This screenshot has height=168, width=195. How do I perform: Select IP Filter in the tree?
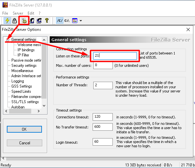[x=23, y=55]
